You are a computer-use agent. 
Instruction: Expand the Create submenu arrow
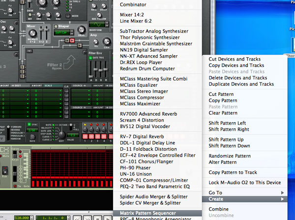[282, 199]
